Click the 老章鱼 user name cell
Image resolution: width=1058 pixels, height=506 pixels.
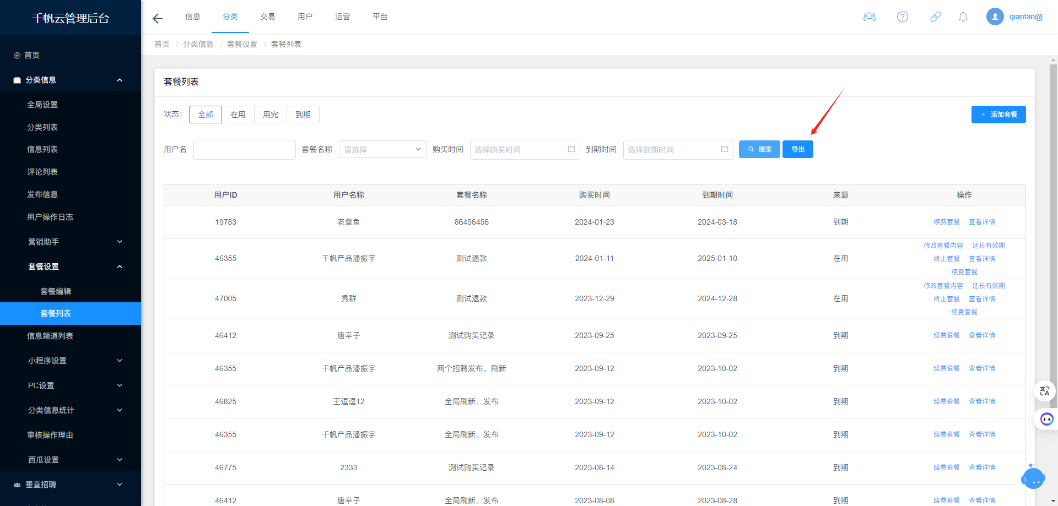(x=349, y=222)
